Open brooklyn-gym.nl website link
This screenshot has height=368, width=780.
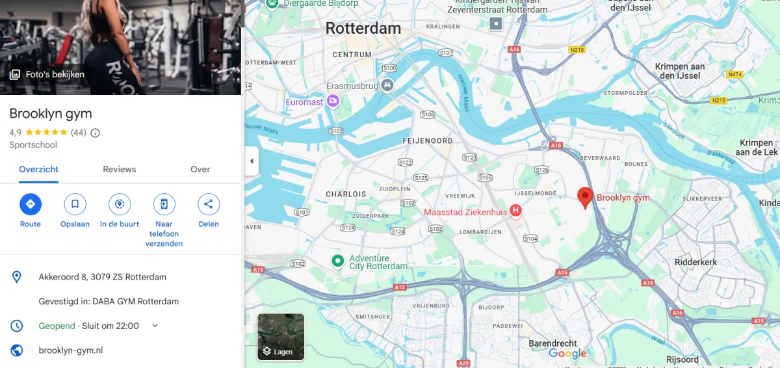(71, 350)
